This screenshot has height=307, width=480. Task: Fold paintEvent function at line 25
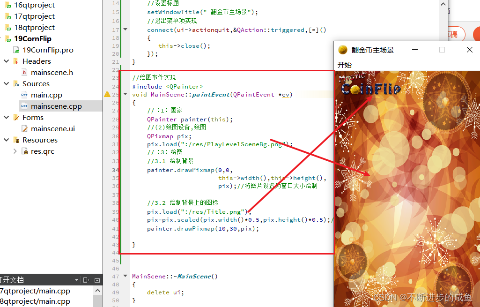pyautogui.click(x=125, y=94)
